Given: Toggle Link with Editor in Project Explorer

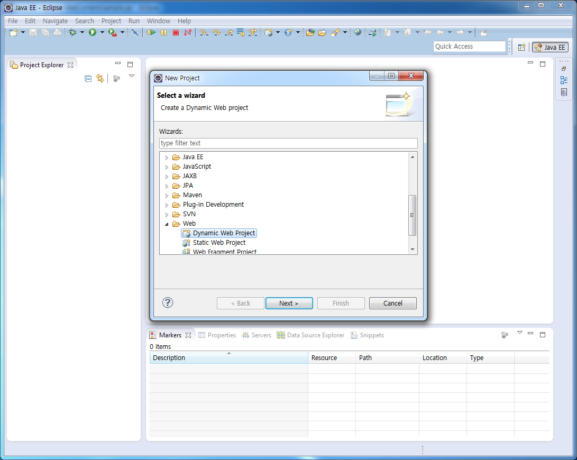Looking at the screenshot, I should coord(100,78).
